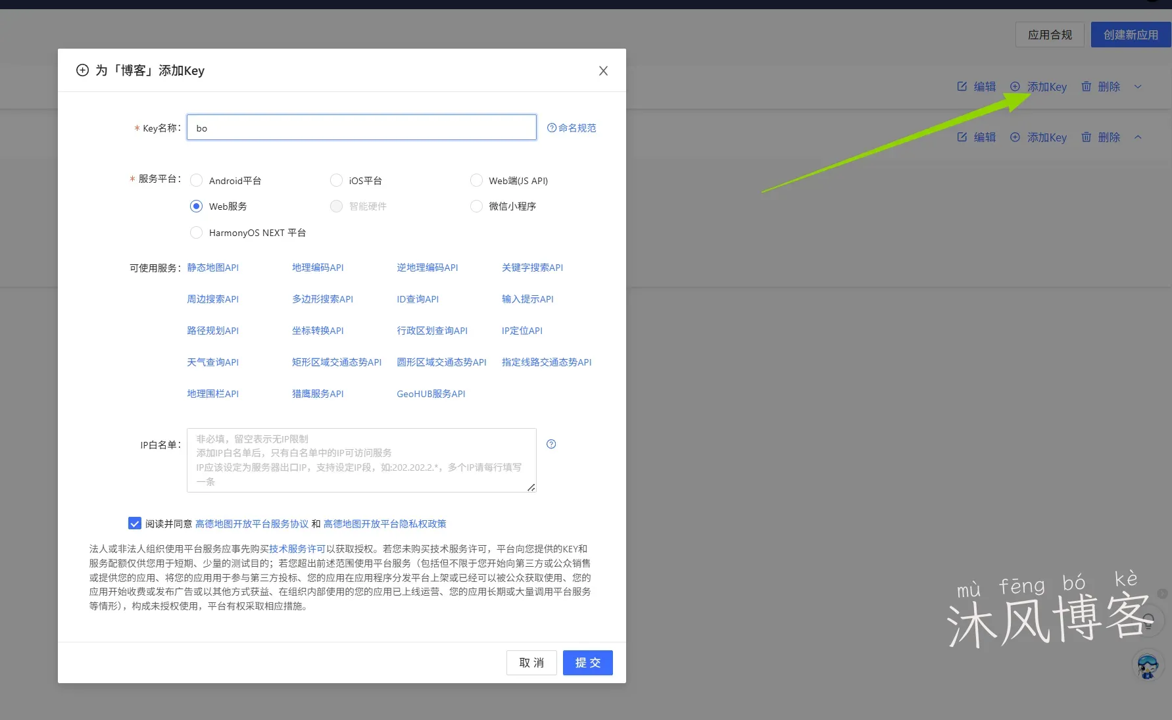Uncheck the 阅读并同意 agreement checkbox
The width and height of the screenshot is (1172, 720).
point(135,523)
